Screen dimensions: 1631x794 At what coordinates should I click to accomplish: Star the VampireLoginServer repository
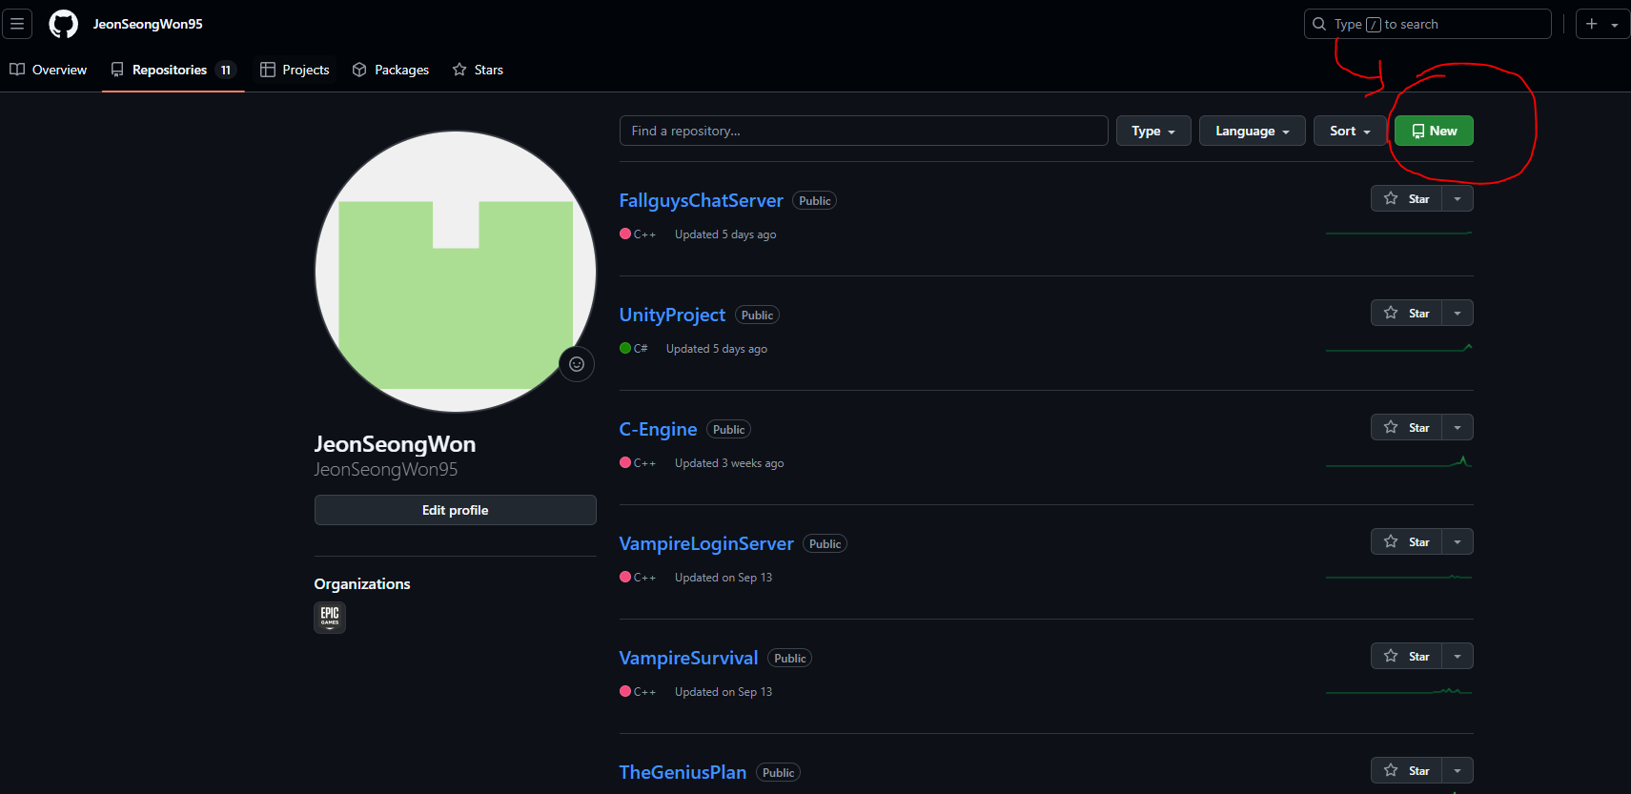[x=1406, y=541]
